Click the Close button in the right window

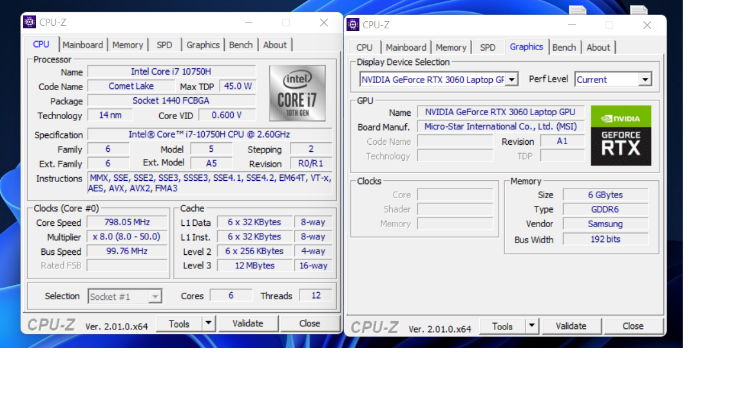click(x=633, y=326)
